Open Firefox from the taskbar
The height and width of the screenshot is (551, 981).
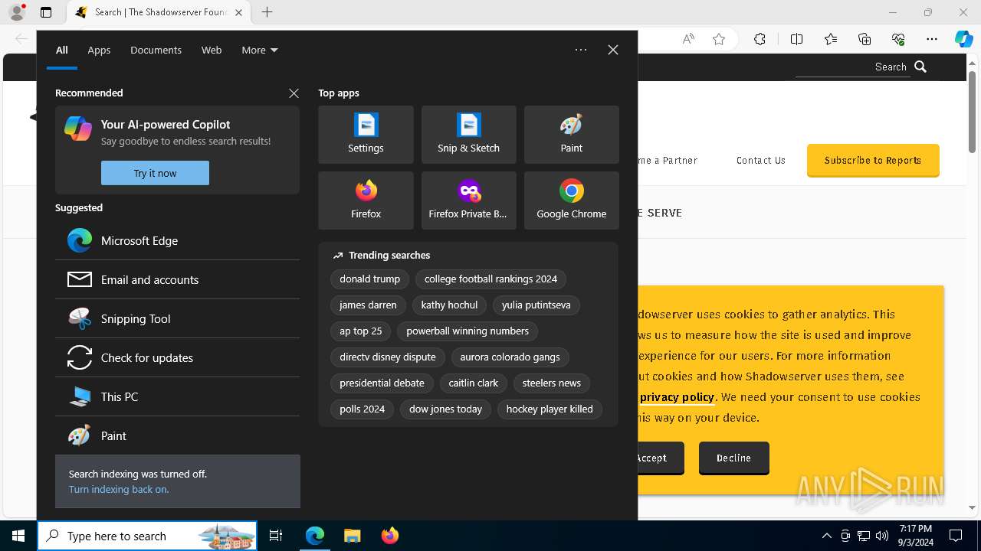[389, 536]
